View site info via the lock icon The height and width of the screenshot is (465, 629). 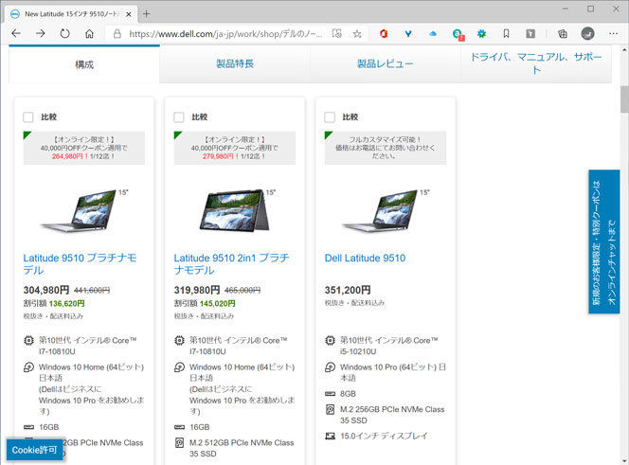(117, 34)
